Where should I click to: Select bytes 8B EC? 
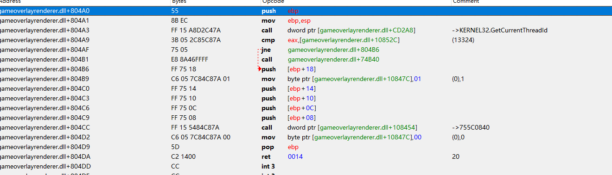(179, 20)
